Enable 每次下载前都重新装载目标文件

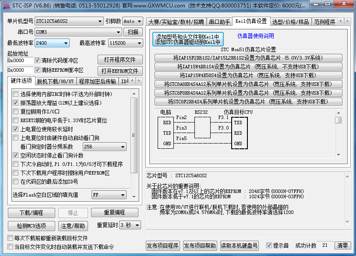coord(10,238)
